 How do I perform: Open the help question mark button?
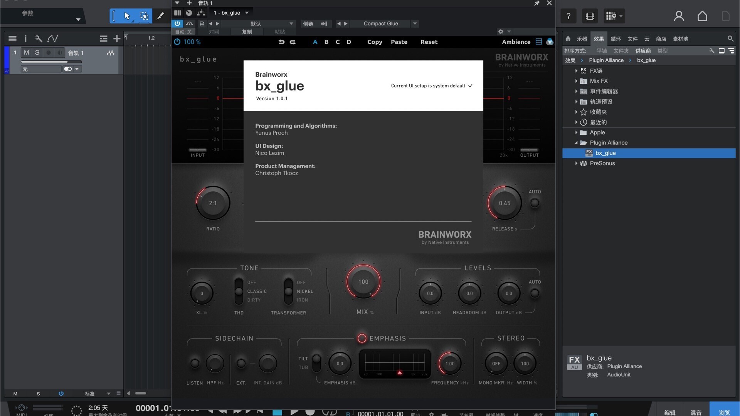[568, 16]
